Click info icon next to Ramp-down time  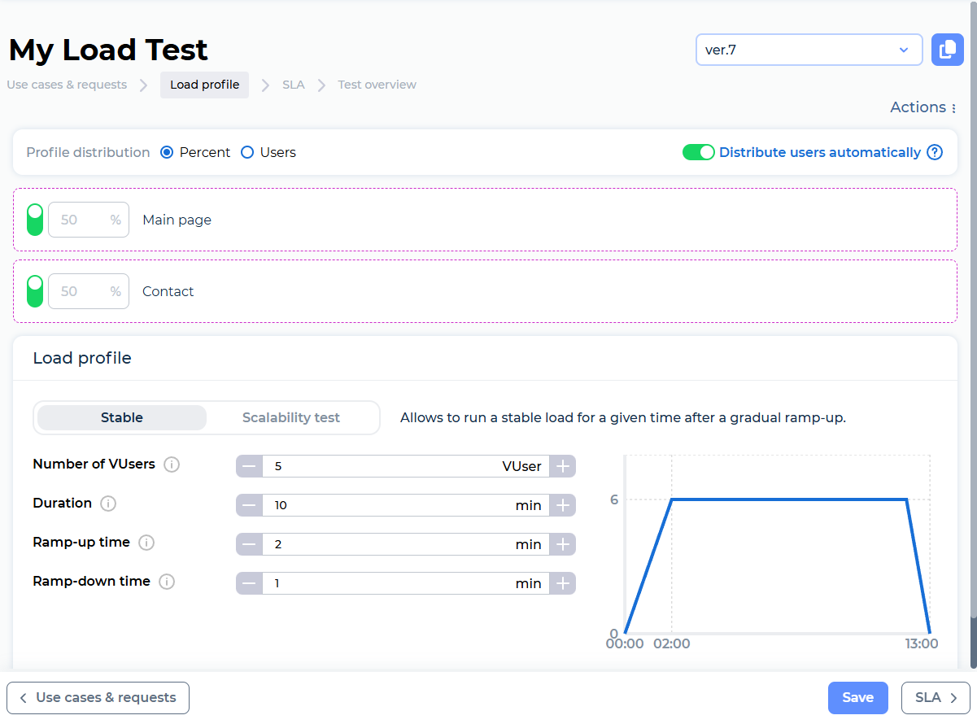point(167,582)
